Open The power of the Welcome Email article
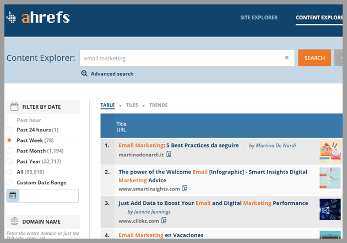The image size is (347, 243). [x=213, y=176]
